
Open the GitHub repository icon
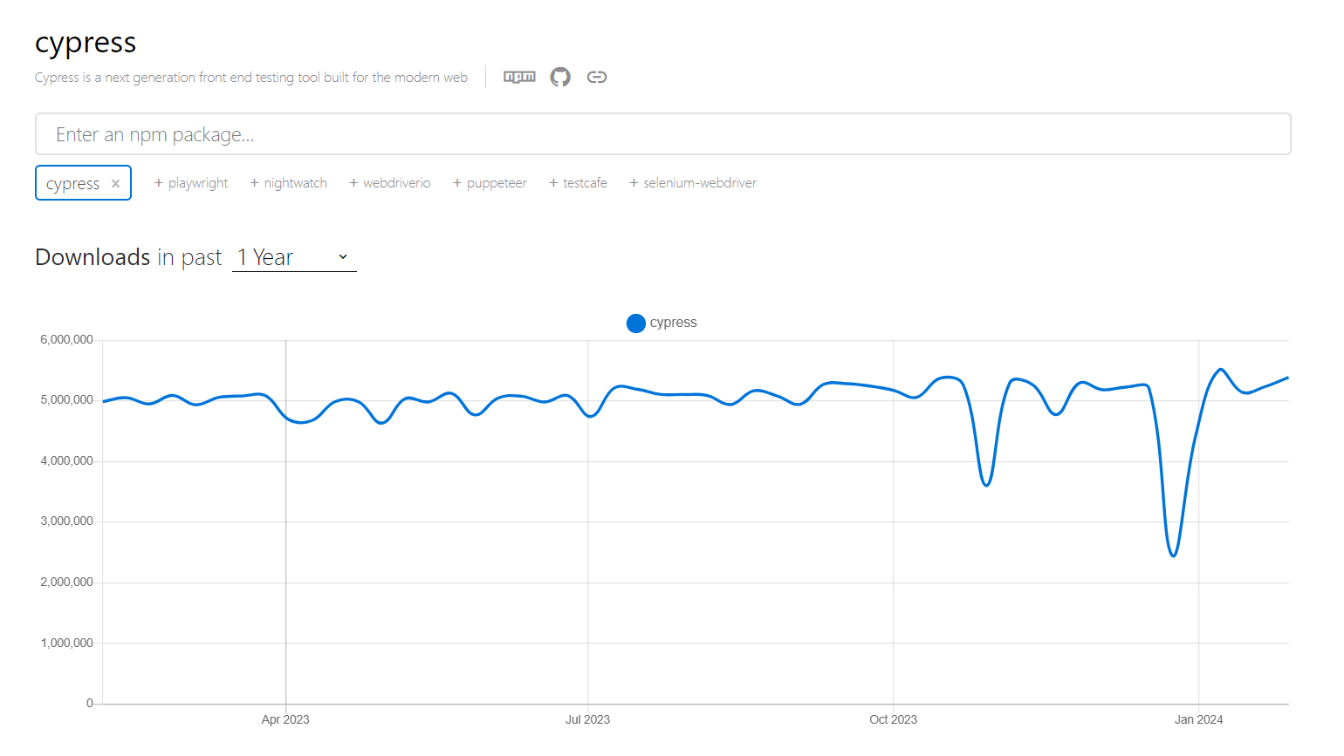pos(560,77)
